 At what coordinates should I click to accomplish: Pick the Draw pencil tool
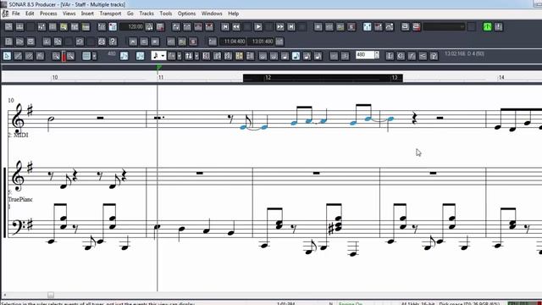(18, 56)
